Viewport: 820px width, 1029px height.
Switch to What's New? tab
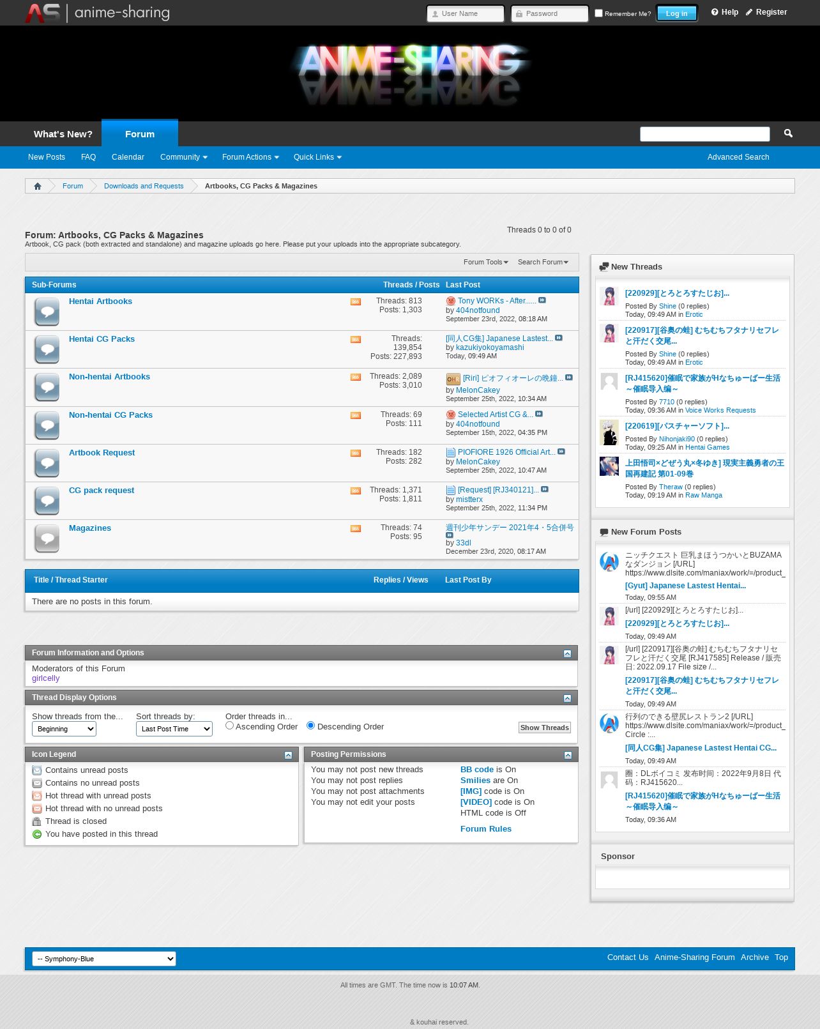63,134
